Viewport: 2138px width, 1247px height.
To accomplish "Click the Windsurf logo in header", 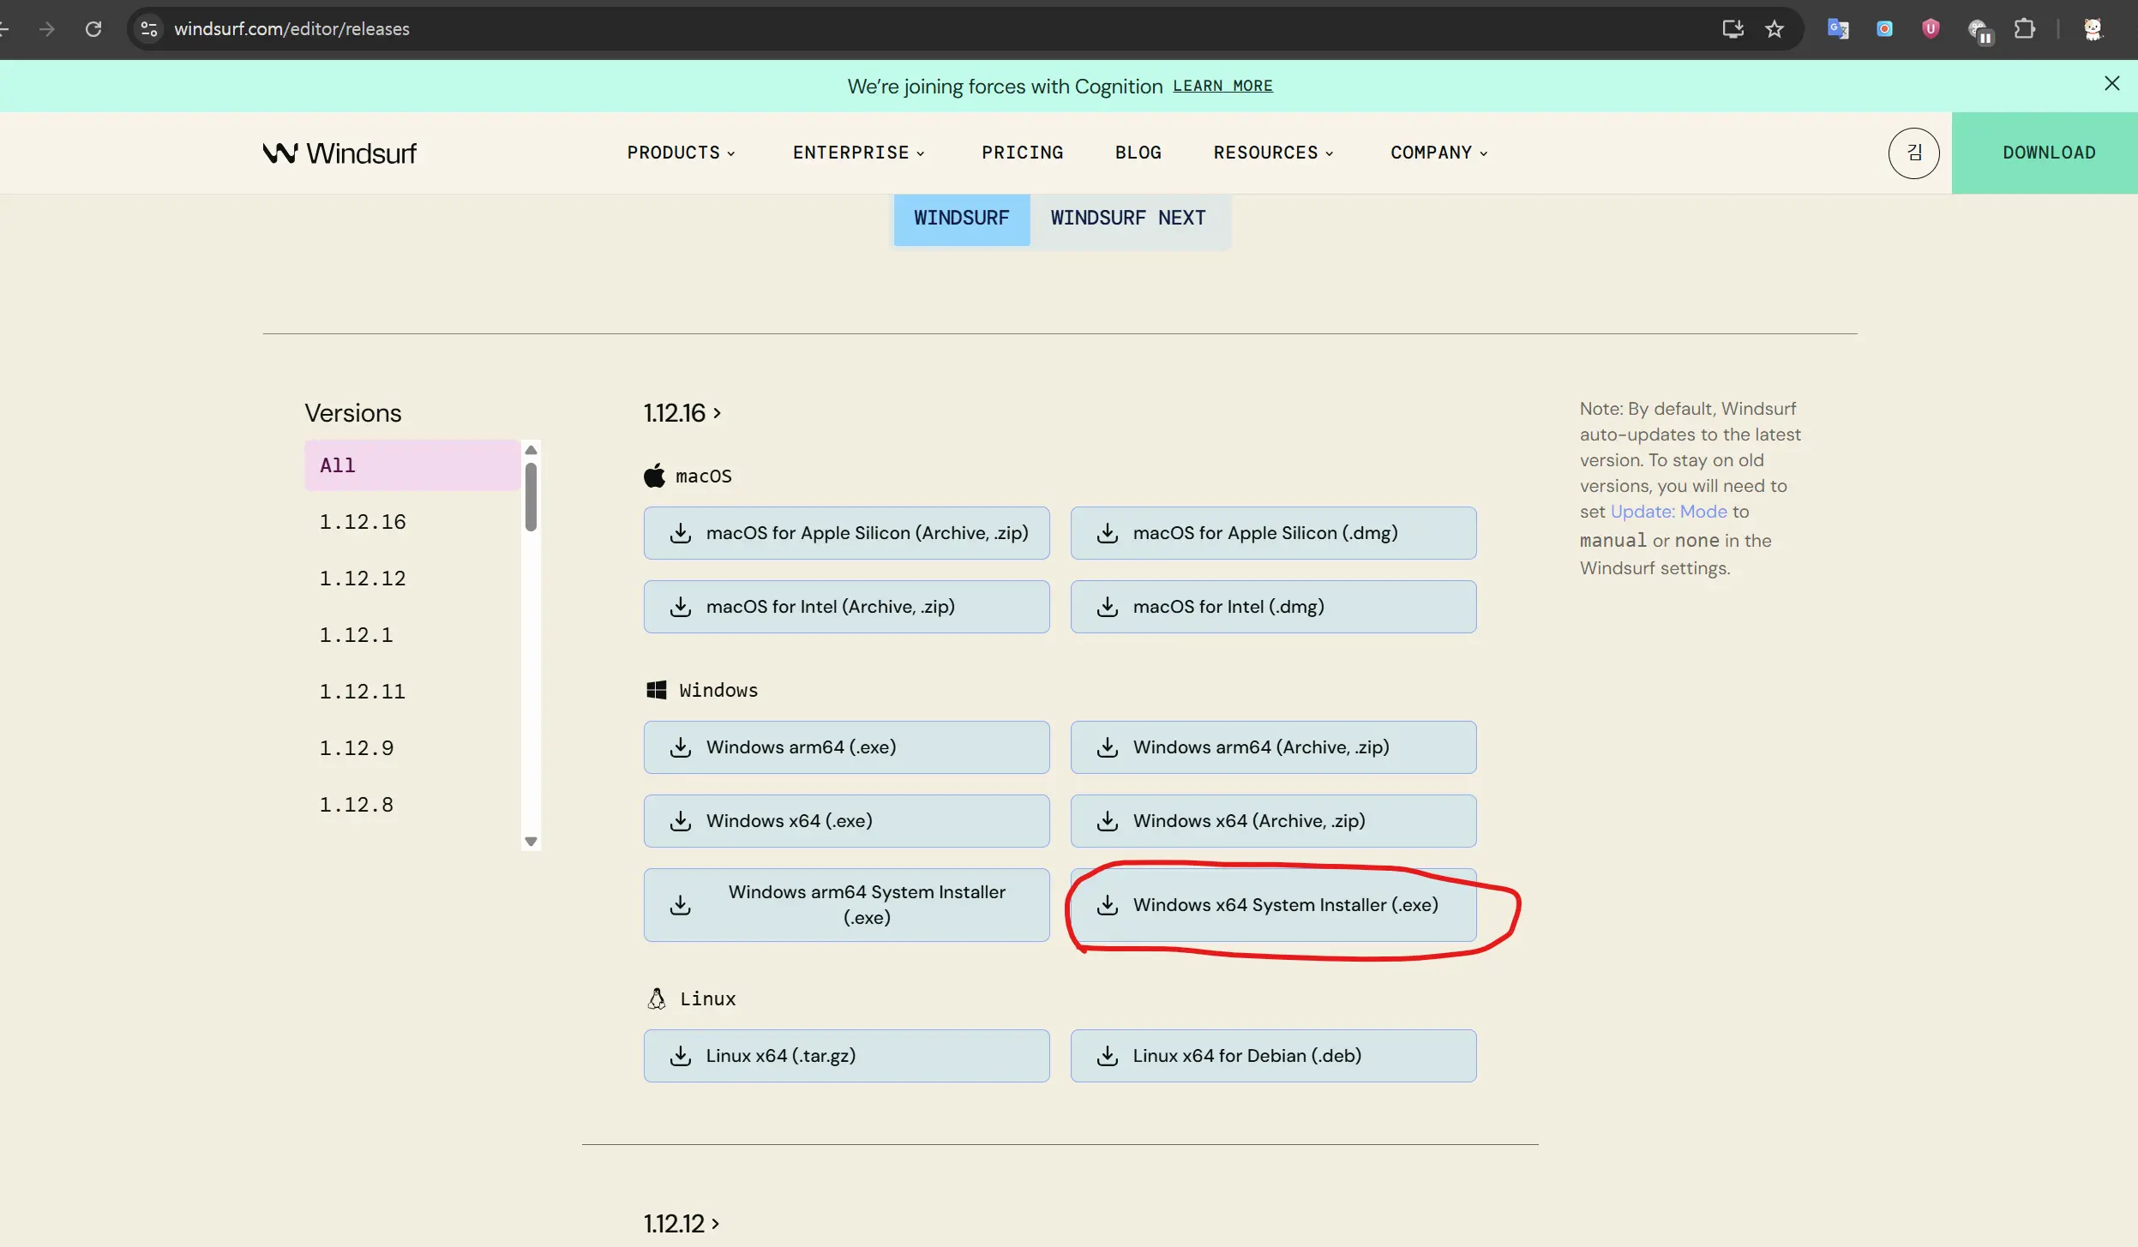I will click(x=339, y=153).
